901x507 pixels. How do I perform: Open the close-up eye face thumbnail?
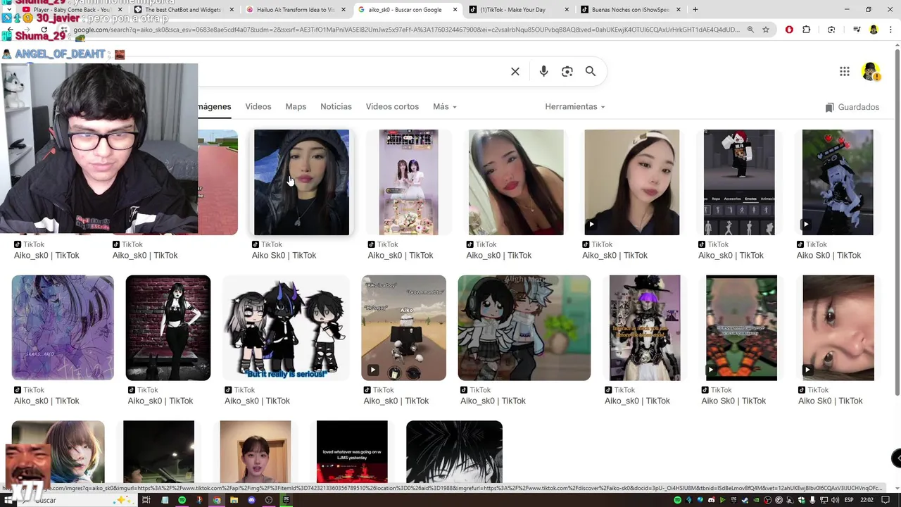[838, 328]
